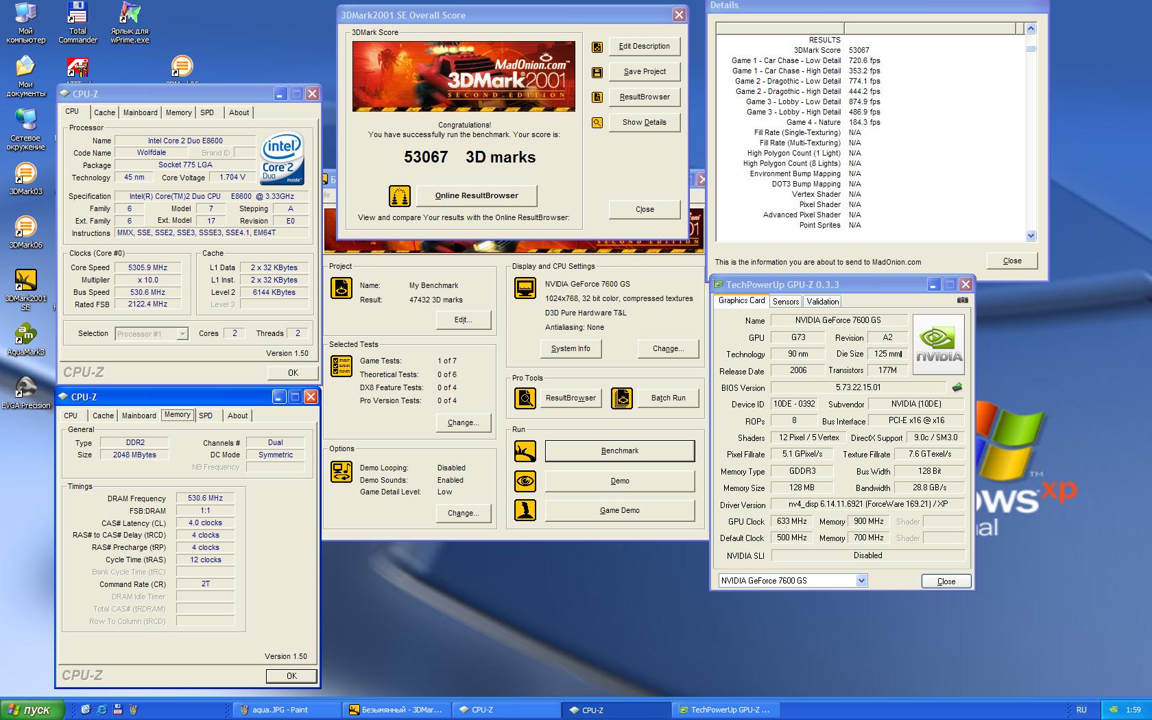Open My Documents desktop icon

25,76
